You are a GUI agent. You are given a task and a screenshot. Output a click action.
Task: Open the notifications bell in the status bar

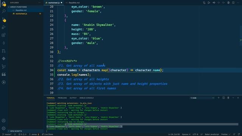tap(239, 134)
